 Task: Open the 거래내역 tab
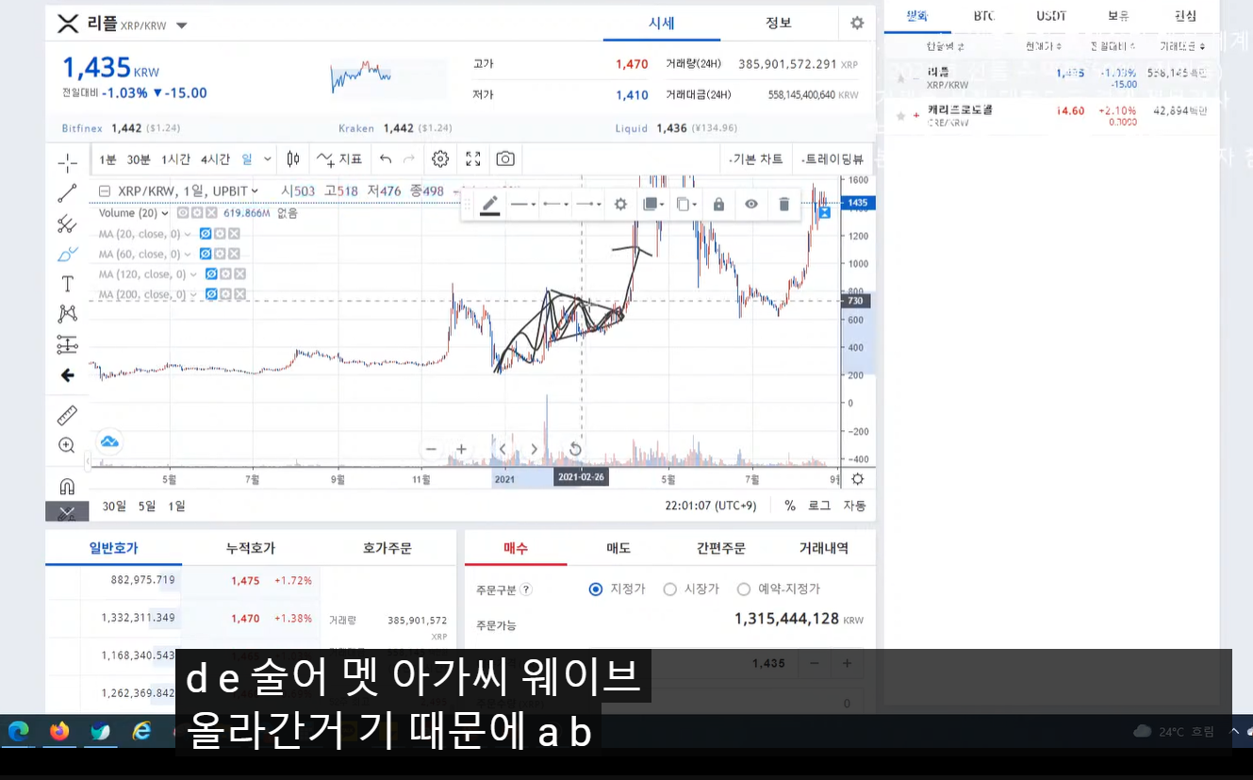pyautogui.click(x=824, y=548)
